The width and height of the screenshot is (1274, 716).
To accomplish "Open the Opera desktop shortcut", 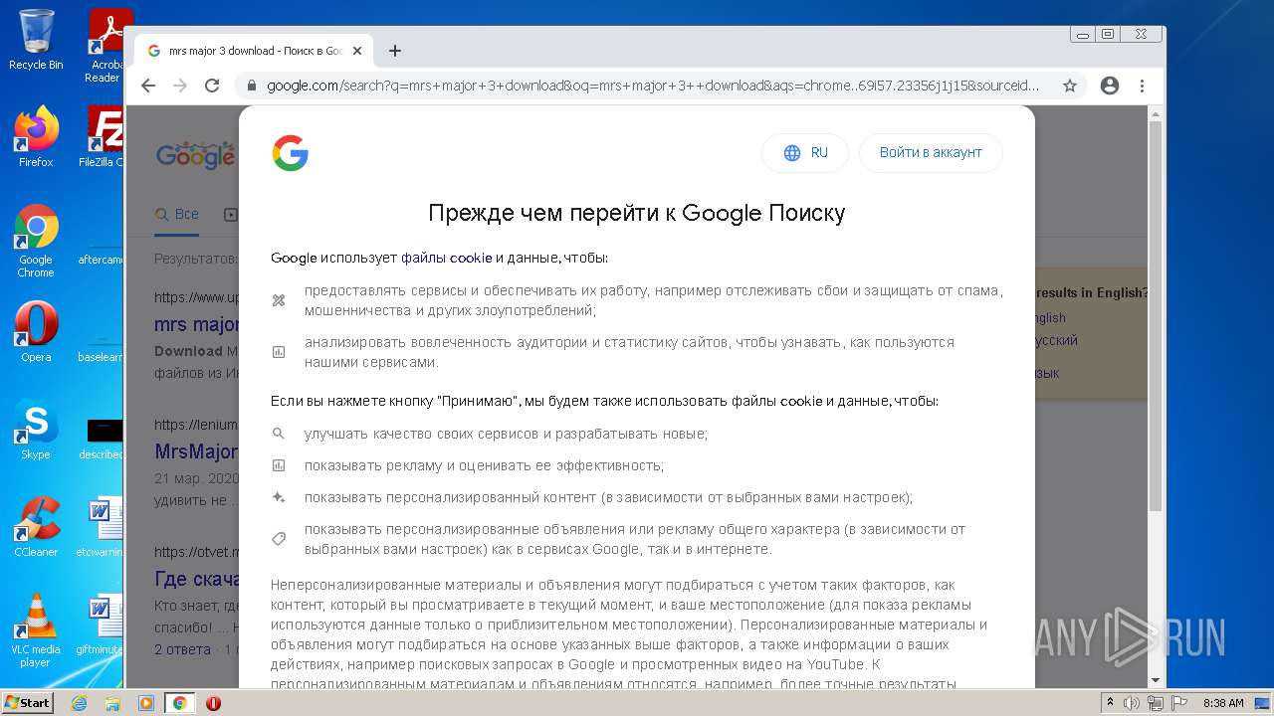I will pos(36,332).
